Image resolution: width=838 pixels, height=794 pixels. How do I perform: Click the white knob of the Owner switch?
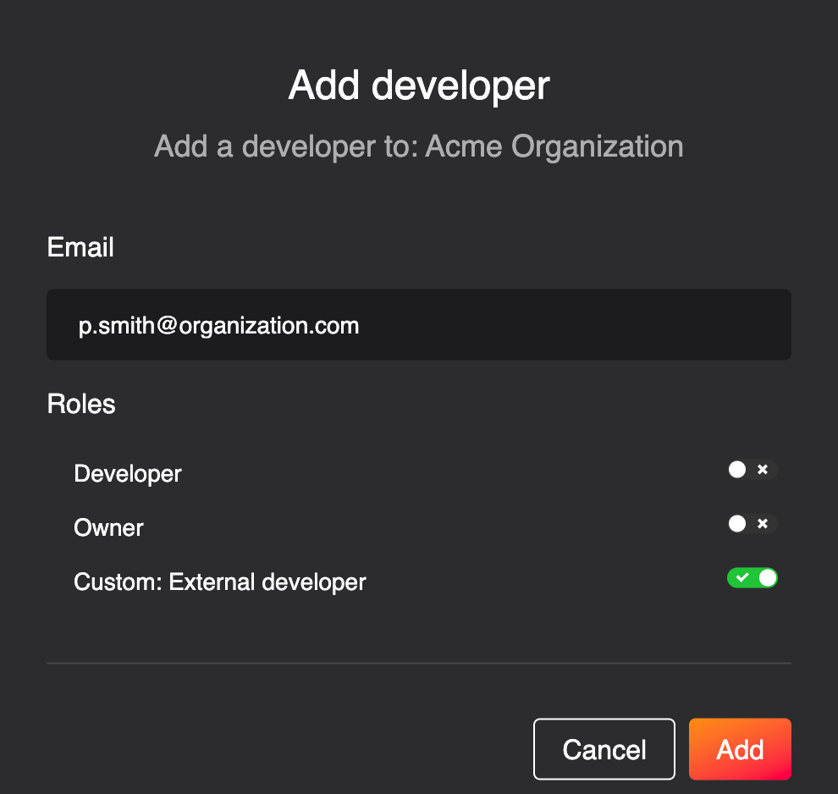[x=737, y=524]
